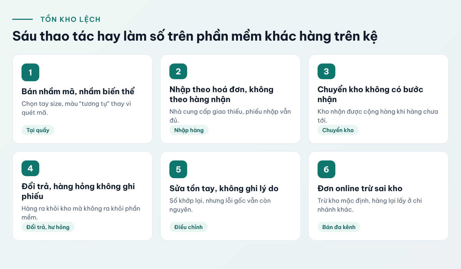Select the "Tại quầy" tag
461x269 pixels.
[x=38, y=130]
